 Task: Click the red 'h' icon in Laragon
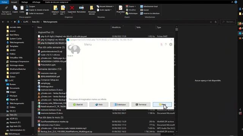[161, 45]
